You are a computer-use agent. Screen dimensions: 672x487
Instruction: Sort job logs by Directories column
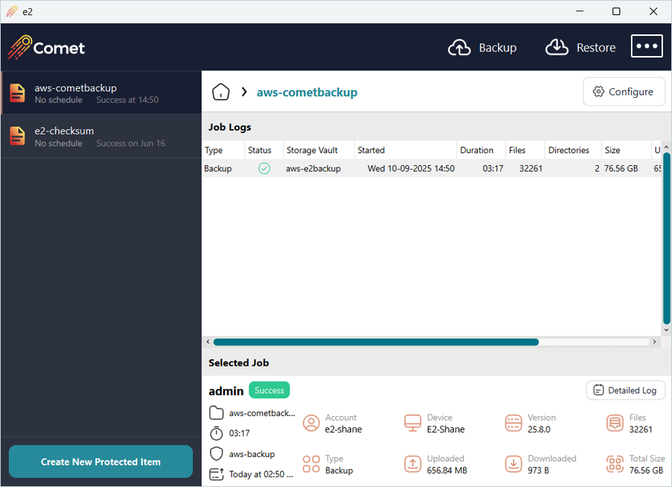point(573,150)
